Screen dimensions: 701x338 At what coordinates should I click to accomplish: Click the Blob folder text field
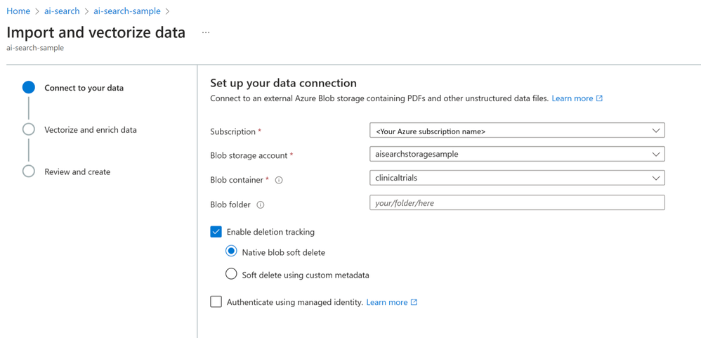click(517, 203)
